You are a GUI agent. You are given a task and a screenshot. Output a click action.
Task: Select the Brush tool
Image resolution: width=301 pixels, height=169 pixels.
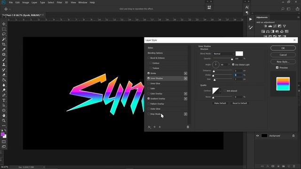click(x=4, y=60)
